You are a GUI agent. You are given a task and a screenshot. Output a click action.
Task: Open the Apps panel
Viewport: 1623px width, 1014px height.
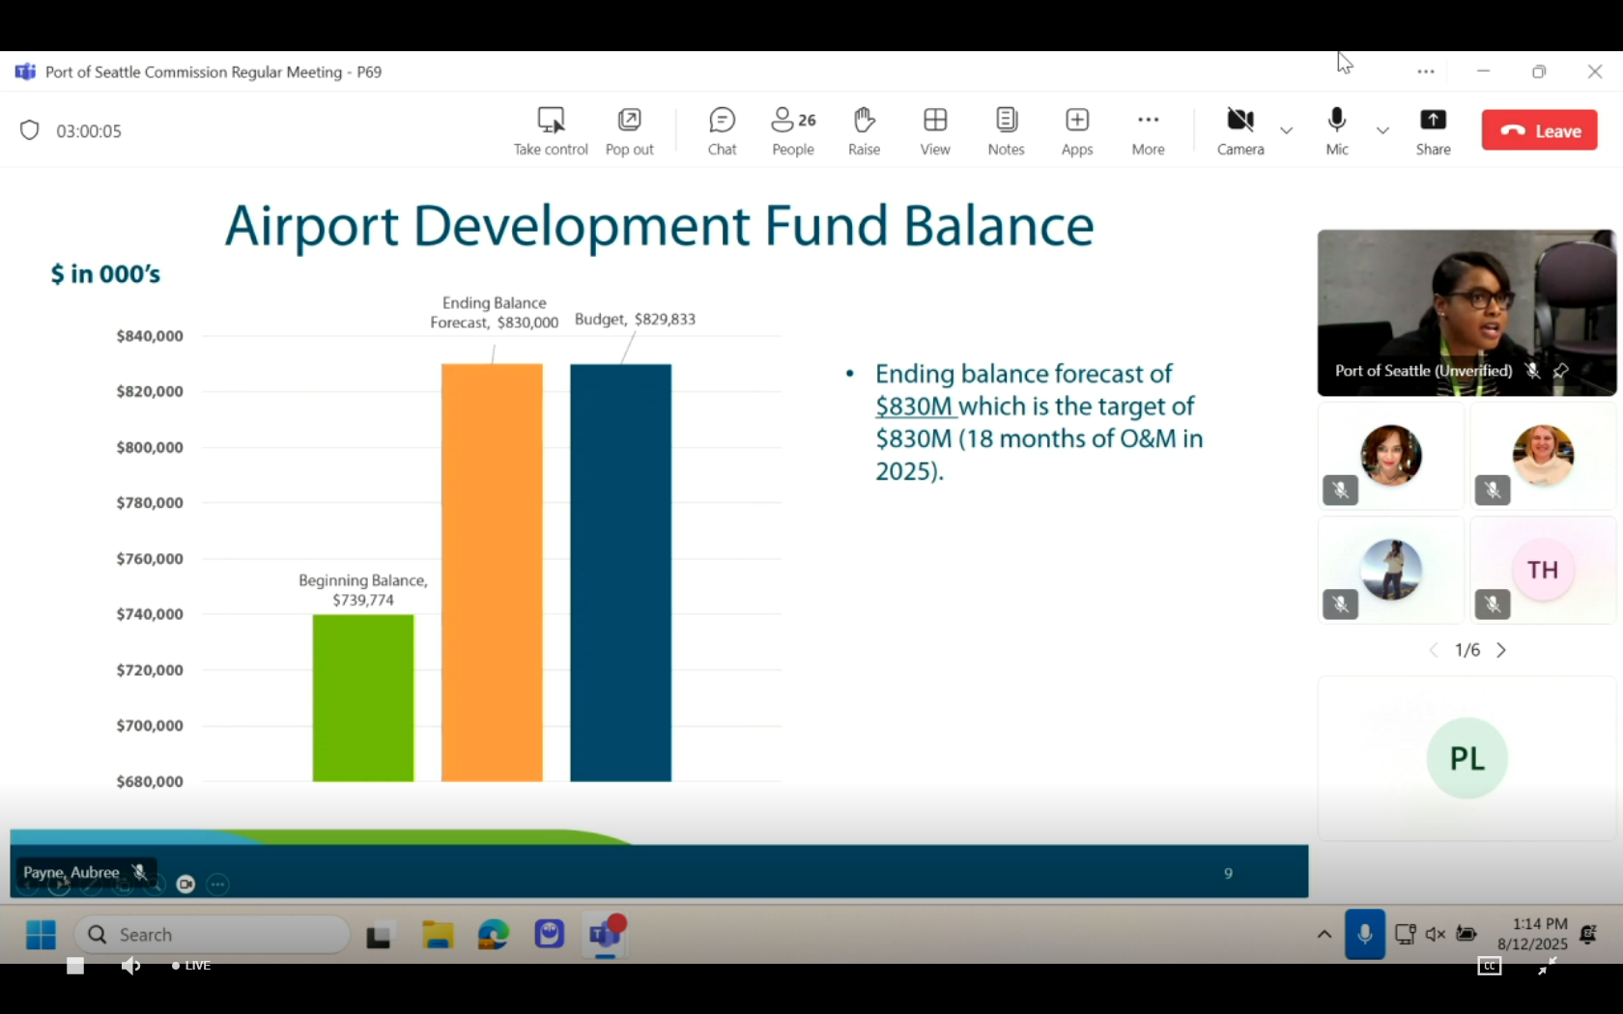point(1077,130)
